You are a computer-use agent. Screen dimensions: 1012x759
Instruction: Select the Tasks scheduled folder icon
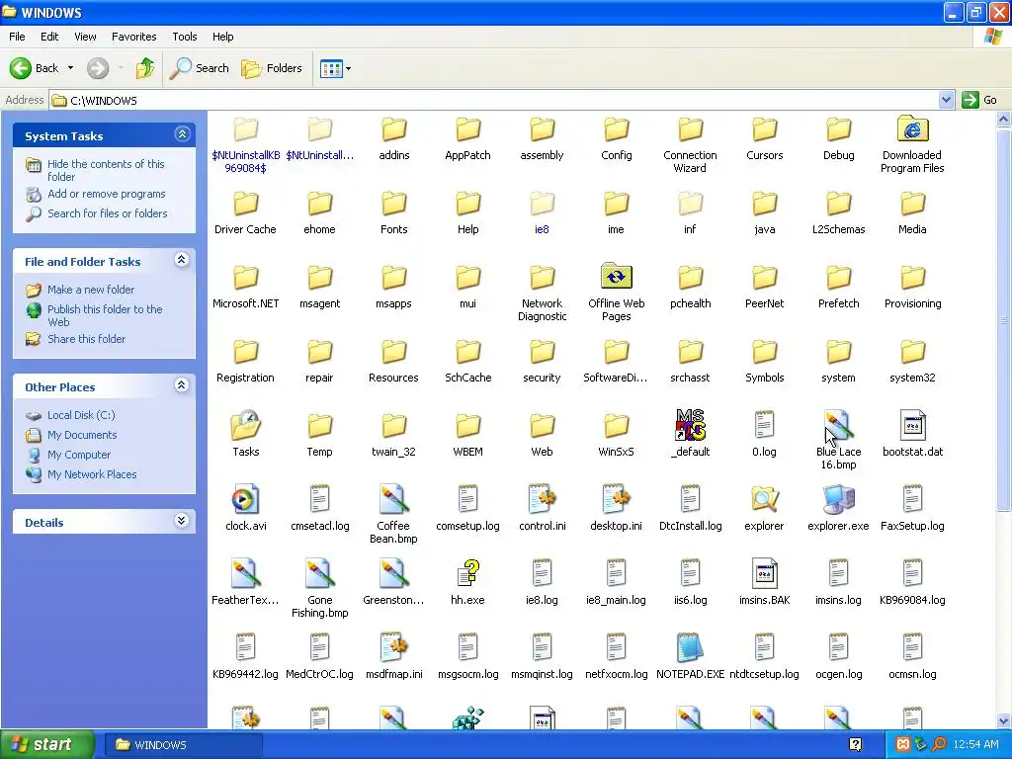coord(245,425)
